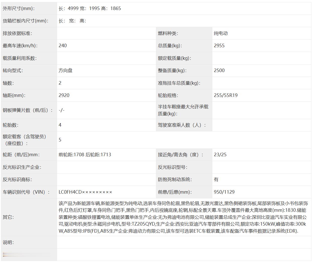The height and width of the screenshot is (264, 313).
Task: Select the dimension value 4999 宽 1995 高 1865
Action: pyautogui.click(x=89, y=8)
